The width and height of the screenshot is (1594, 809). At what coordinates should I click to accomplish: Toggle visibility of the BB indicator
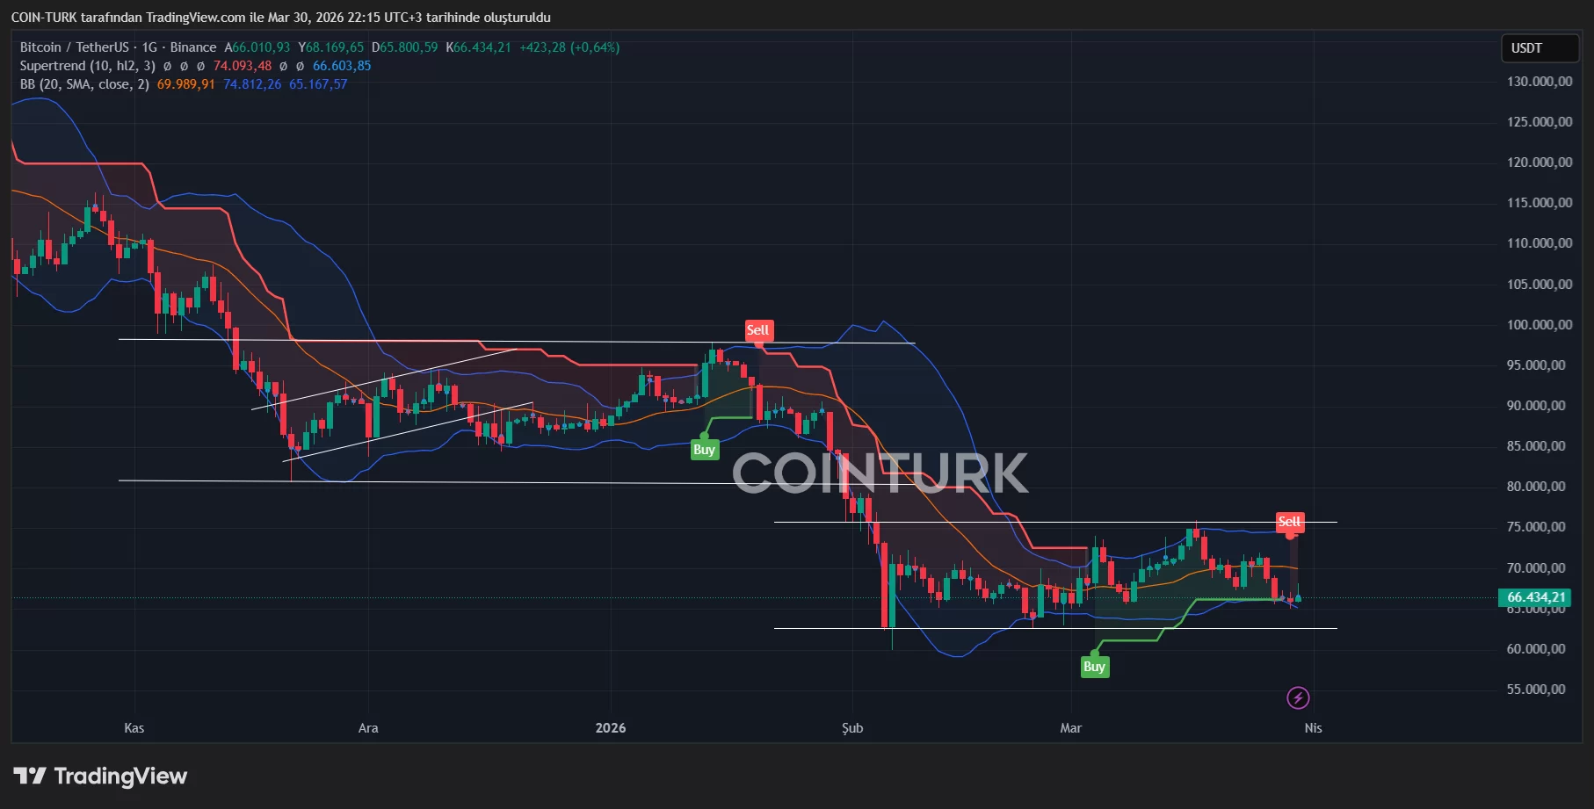click(83, 84)
